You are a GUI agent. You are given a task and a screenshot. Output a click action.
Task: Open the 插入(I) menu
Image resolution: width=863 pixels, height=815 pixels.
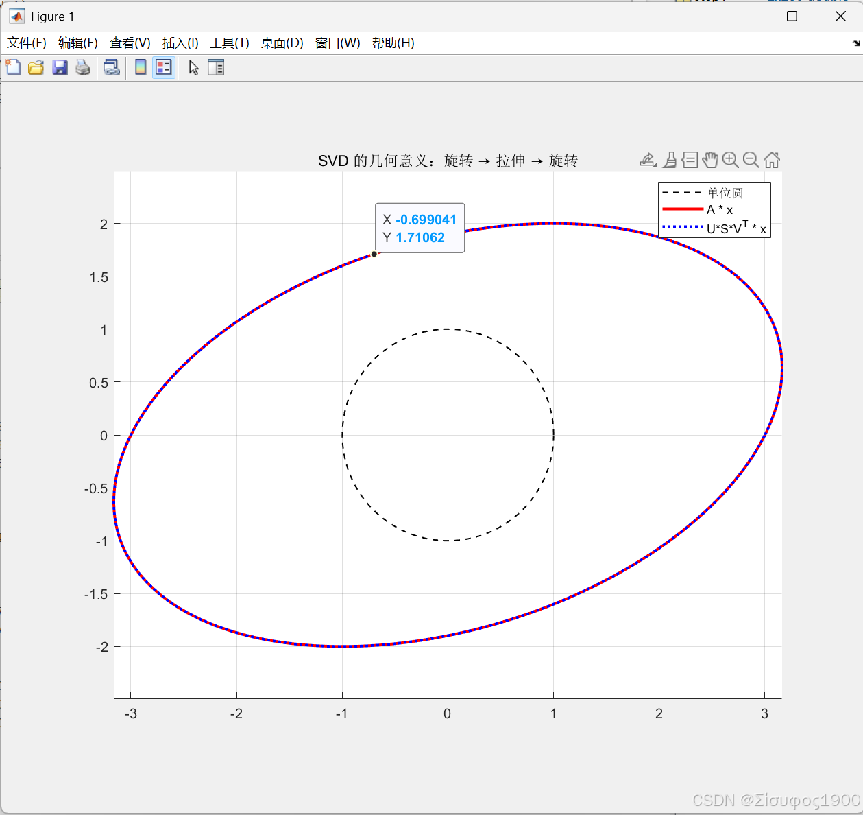tap(180, 43)
